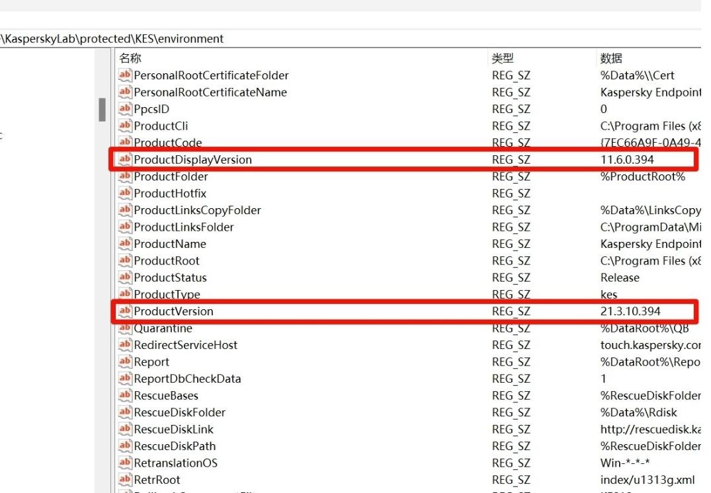Select the ProductName registry value
The image size is (711, 493).
(170, 244)
